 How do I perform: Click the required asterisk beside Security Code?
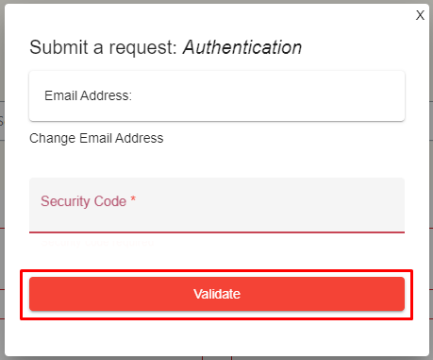[133, 199]
